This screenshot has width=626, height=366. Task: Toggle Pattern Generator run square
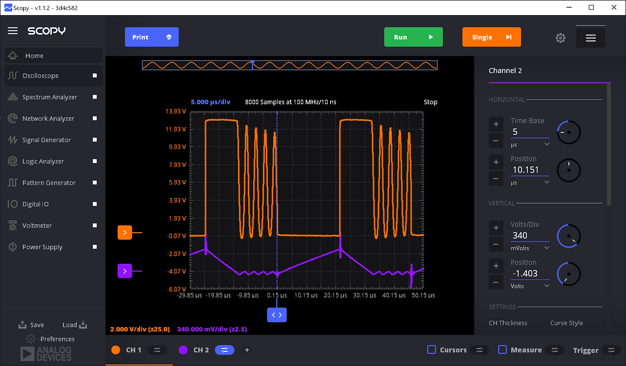coord(95,183)
